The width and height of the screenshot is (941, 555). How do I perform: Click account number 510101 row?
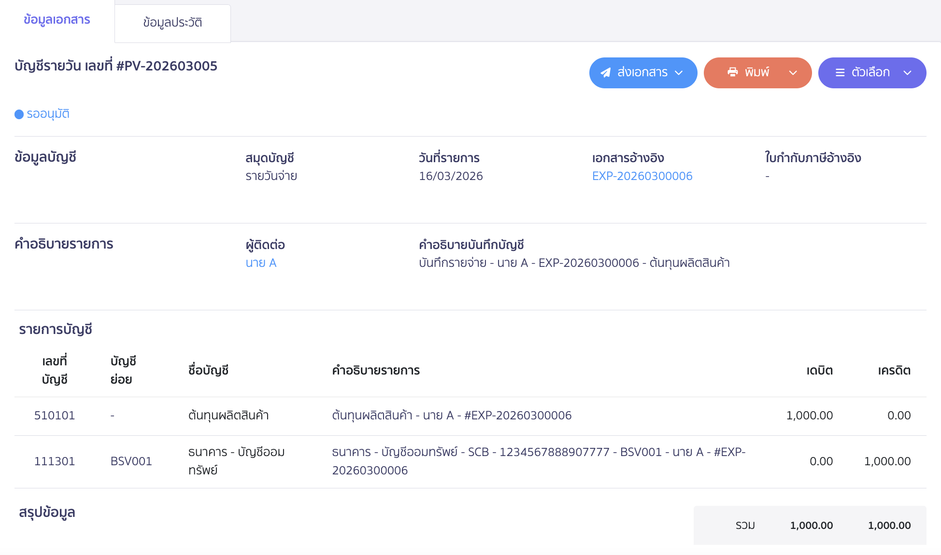click(55, 416)
